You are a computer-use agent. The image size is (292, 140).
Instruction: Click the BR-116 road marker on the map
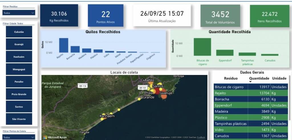(x=83, y=85)
